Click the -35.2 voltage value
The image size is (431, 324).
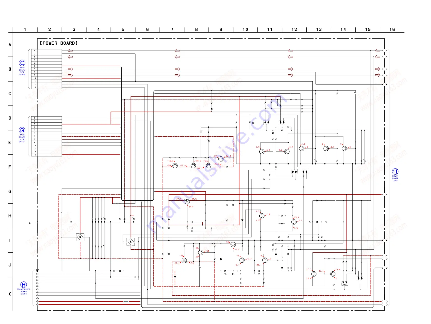[200, 169]
